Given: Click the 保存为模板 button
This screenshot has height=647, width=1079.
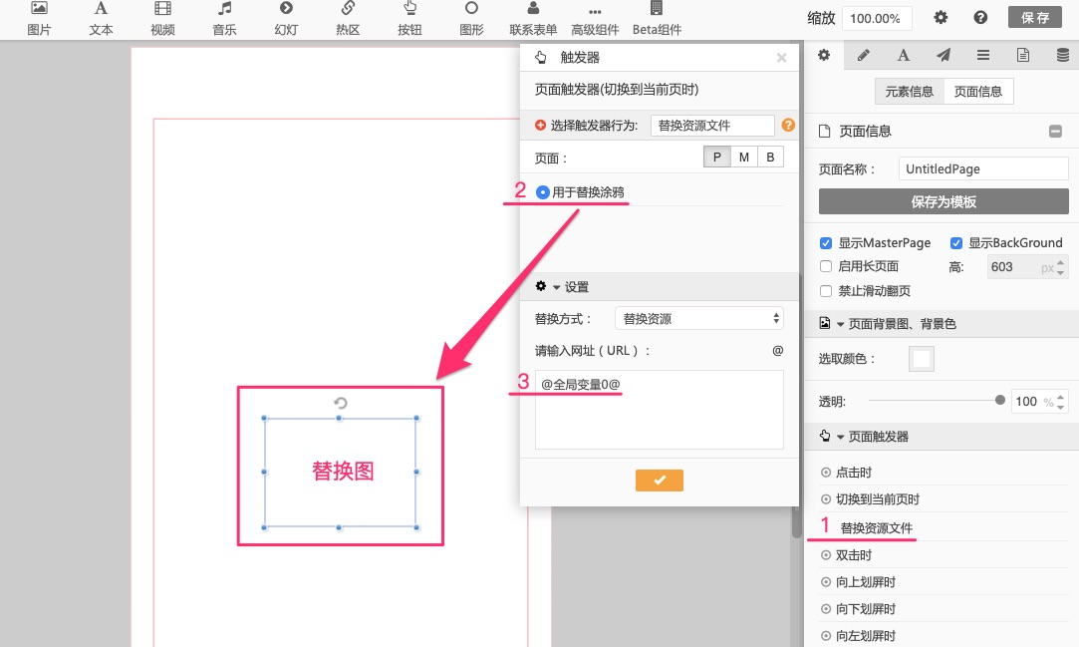Looking at the screenshot, I should coord(943,201).
